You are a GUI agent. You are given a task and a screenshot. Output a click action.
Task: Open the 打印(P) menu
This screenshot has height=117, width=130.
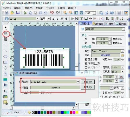click(x=50, y=8)
